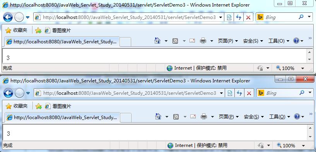This screenshot has height=152, width=316.
Task: Click the Bing search box in bottom window
Action: coord(281,93)
